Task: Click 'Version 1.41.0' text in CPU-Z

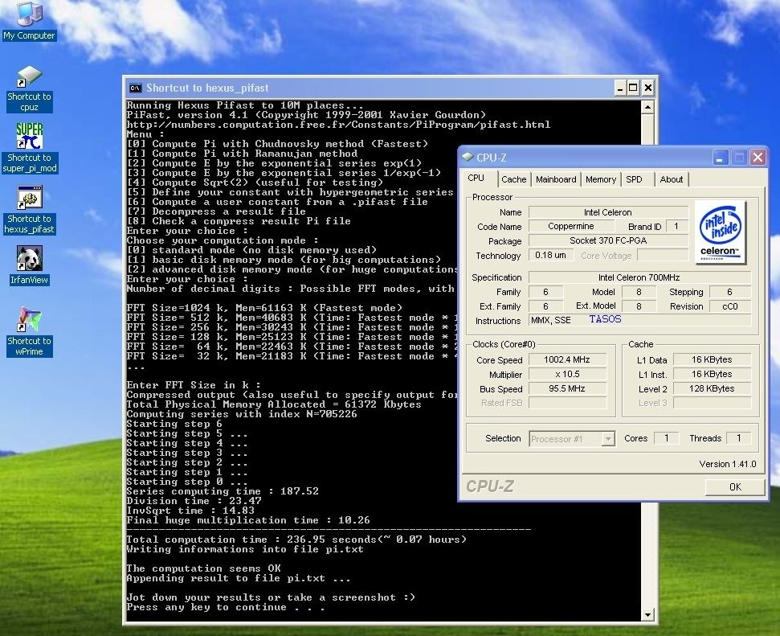Action: coord(727,464)
